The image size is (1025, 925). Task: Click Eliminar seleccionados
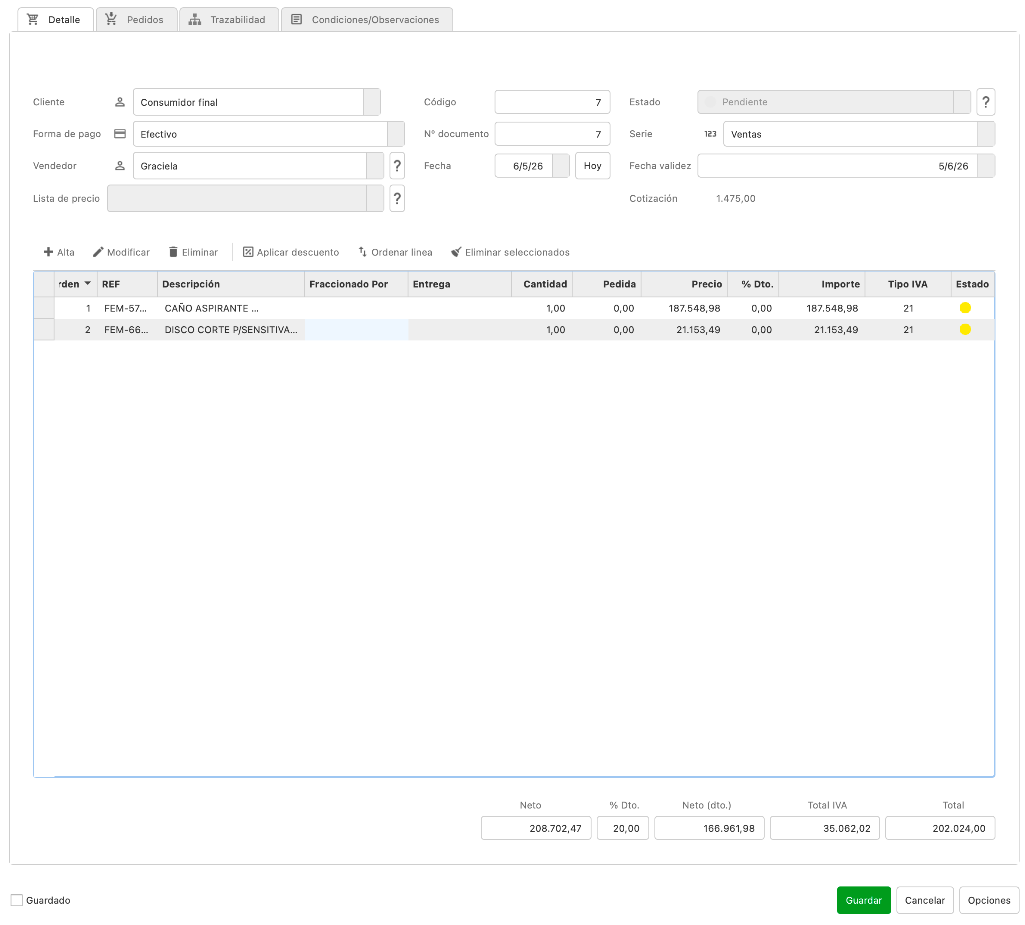pos(510,252)
